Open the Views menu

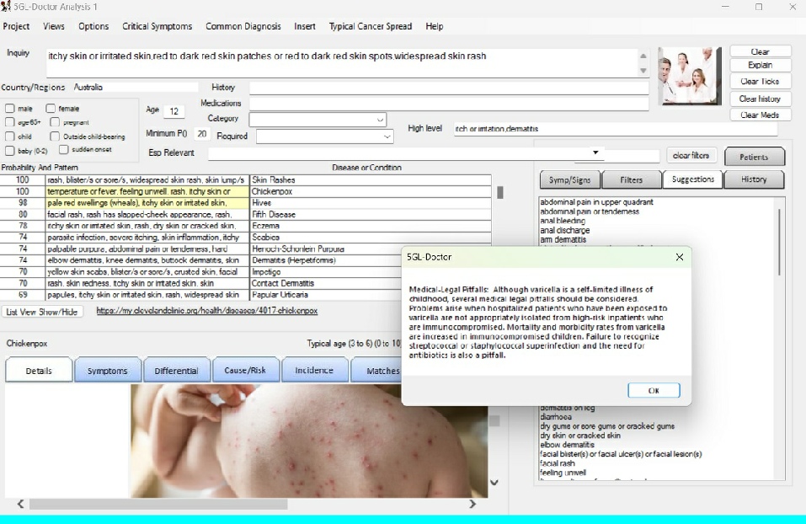click(53, 26)
